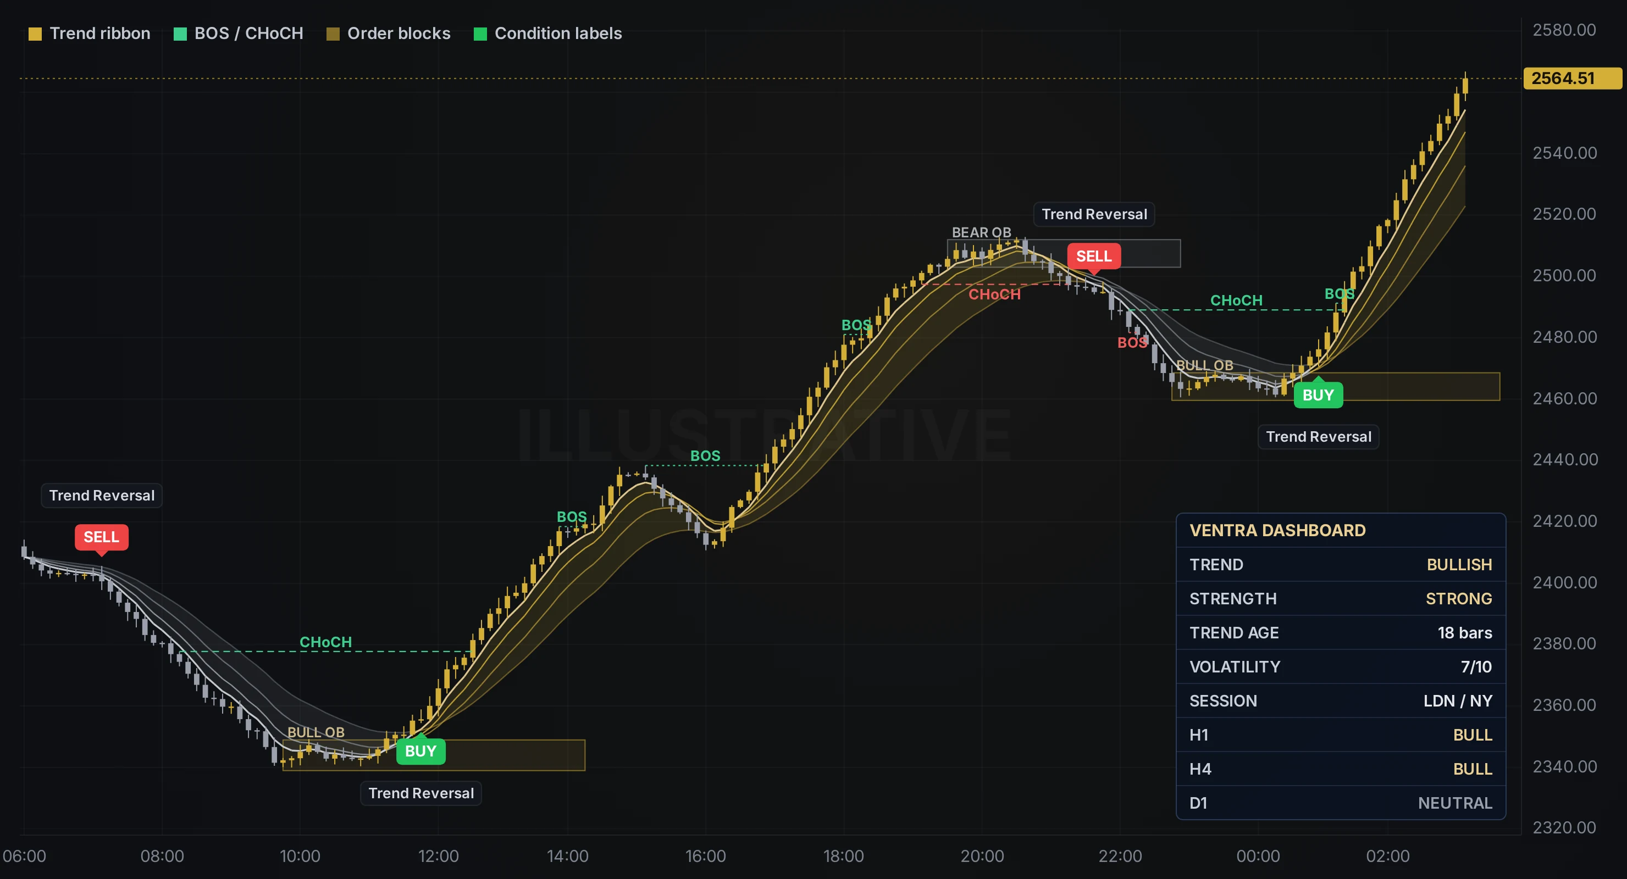Select the TREND AGE value 18 bars
This screenshot has width=1627, height=879.
1465,633
